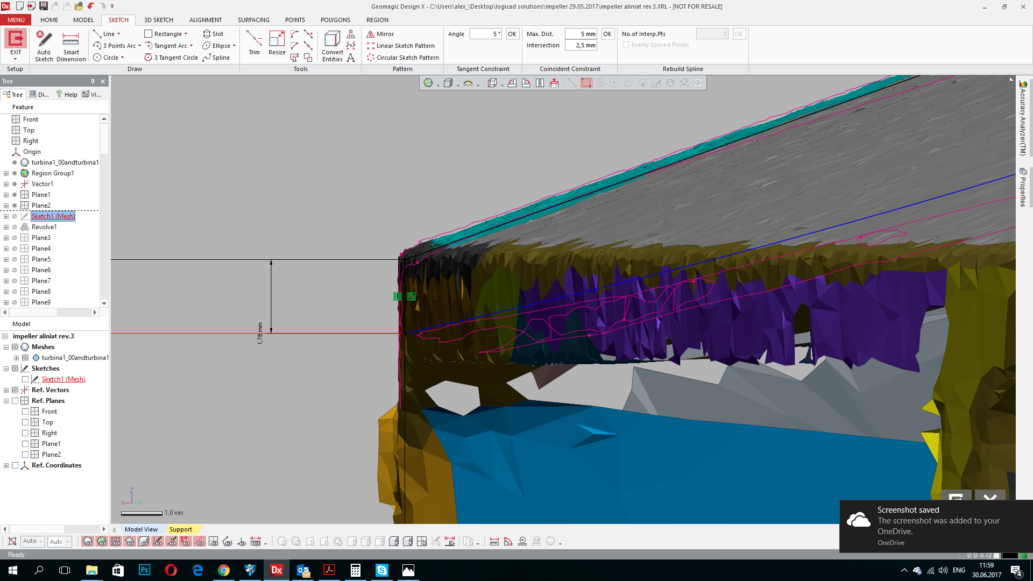The width and height of the screenshot is (1033, 581).
Task: Toggle Plane1 visibility checkbox in Model
Action: pyautogui.click(x=25, y=444)
